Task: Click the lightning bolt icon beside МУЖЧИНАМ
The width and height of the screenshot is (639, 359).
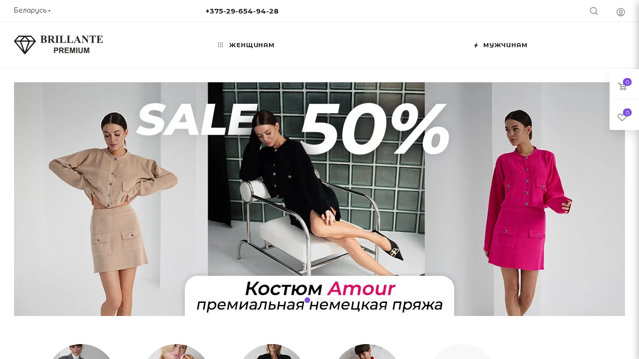Action: [476, 45]
